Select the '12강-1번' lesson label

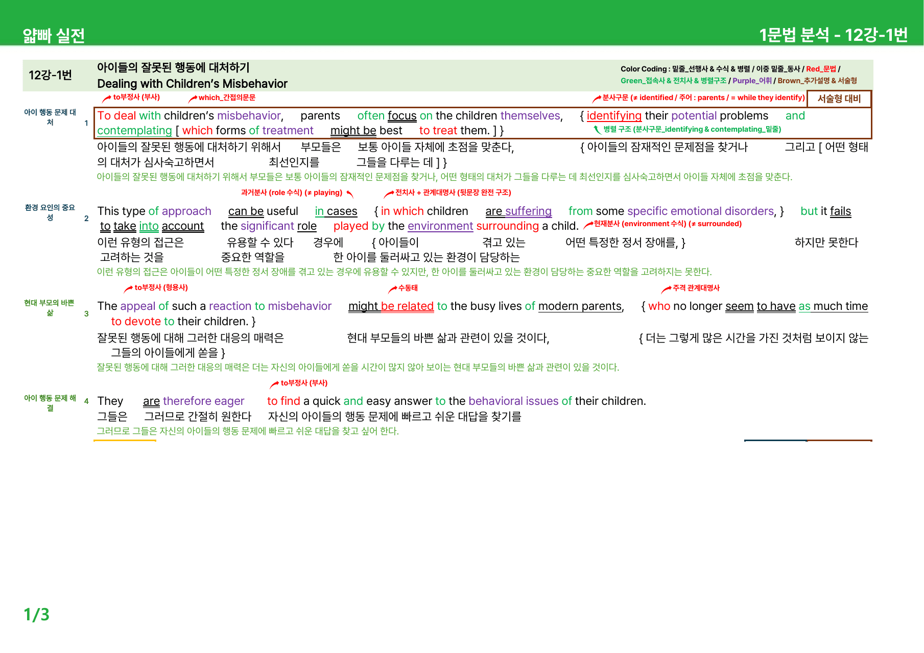[50, 75]
